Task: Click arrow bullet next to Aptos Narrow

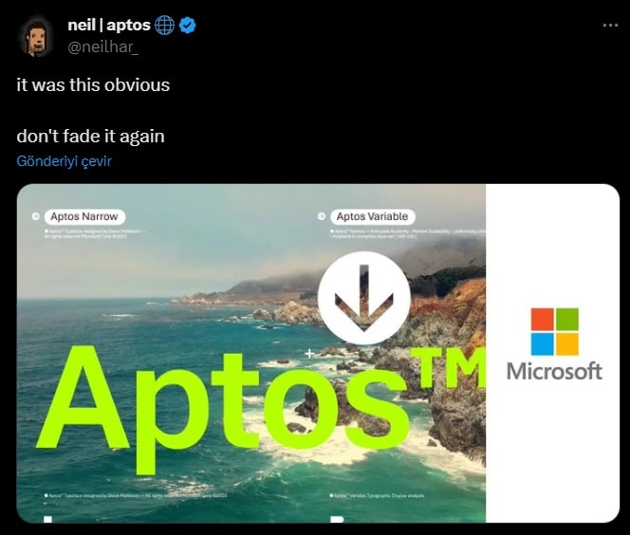Action: pyautogui.click(x=35, y=216)
